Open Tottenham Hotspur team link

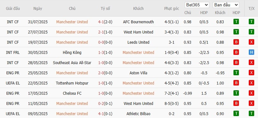[x=72, y=83]
